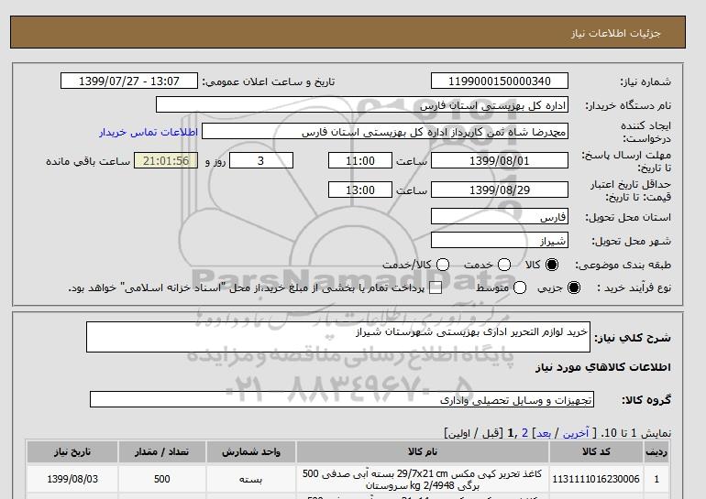Select the جزیی purchase type radio
This screenshot has width=706, height=499.
(574, 287)
